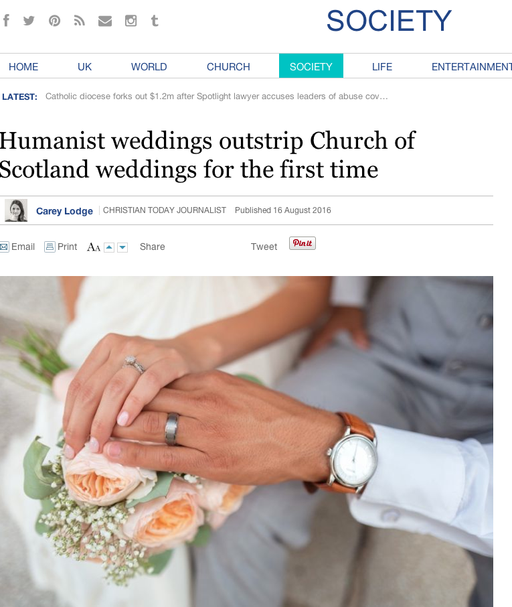Open the Instagram camera icon
Screen dimensions: 512x607
pyautogui.click(x=131, y=21)
